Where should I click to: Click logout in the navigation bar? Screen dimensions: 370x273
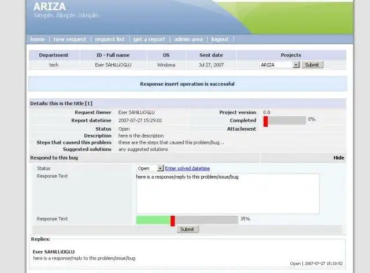[x=220, y=39]
